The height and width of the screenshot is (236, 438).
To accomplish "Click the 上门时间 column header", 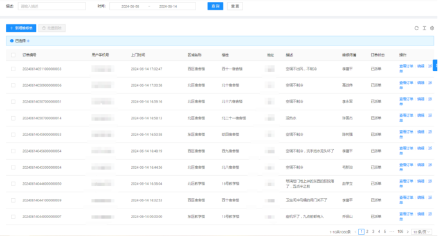I will [x=138, y=55].
